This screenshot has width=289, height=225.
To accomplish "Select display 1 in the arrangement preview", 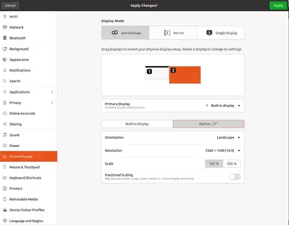I will [157, 72].
